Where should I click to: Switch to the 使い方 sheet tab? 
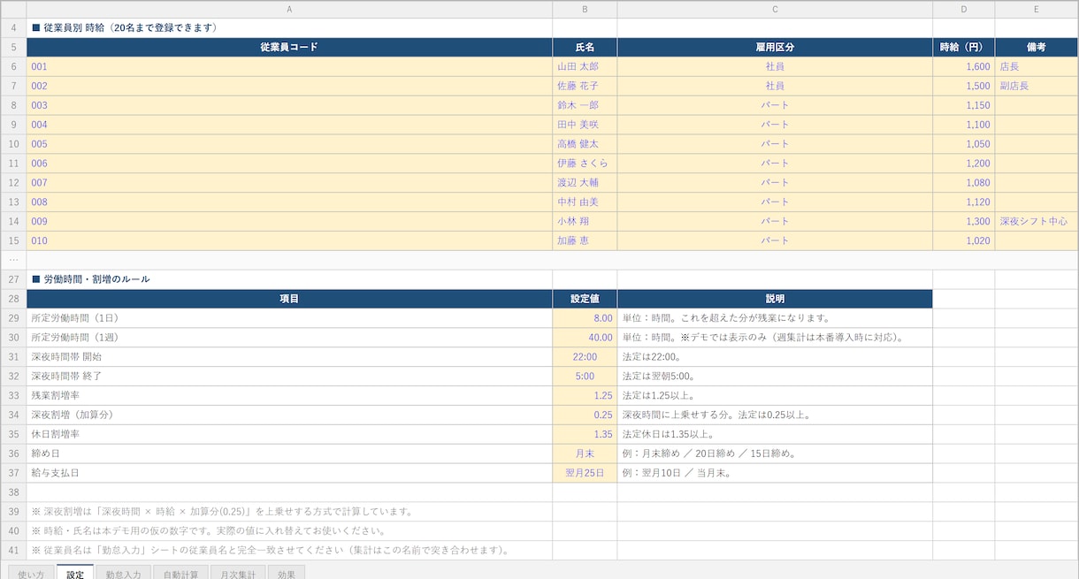(x=32, y=573)
